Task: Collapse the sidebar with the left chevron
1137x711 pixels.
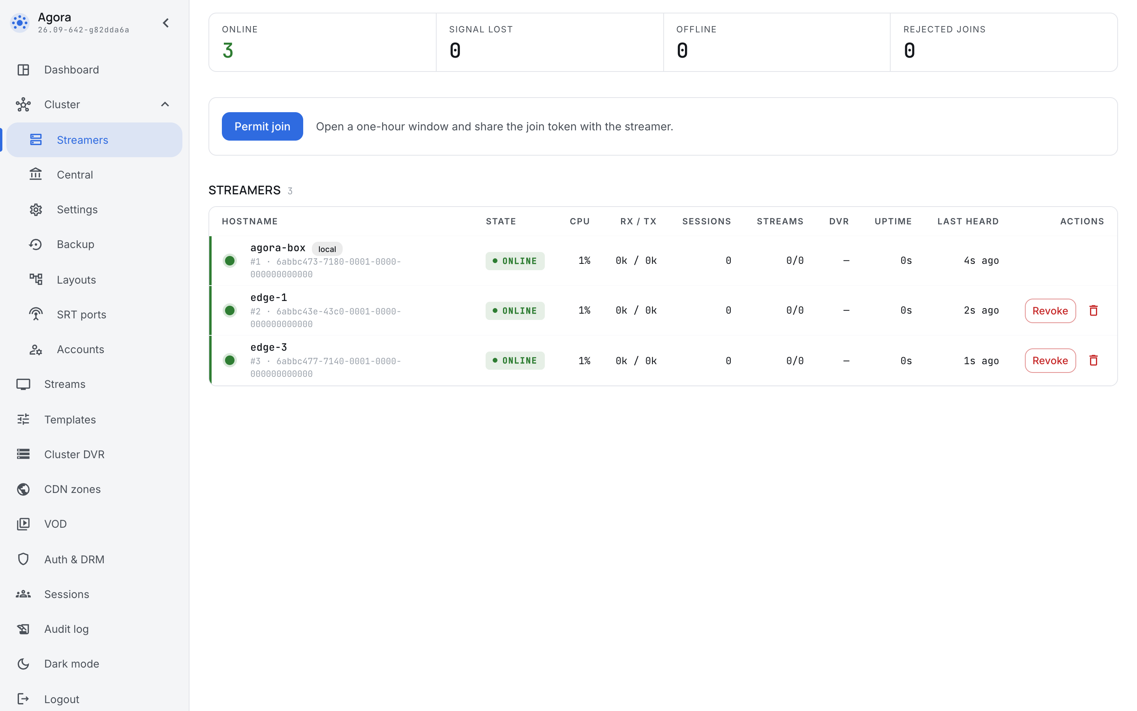Action: point(166,23)
